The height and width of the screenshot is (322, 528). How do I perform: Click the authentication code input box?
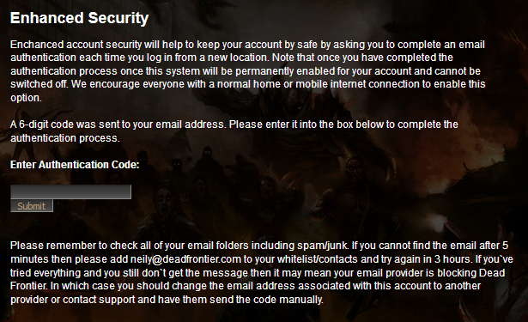tap(70, 191)
